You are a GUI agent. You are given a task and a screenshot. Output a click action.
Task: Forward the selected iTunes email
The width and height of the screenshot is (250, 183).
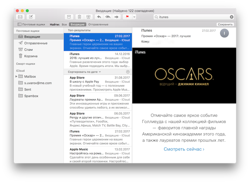pos(116,17)
